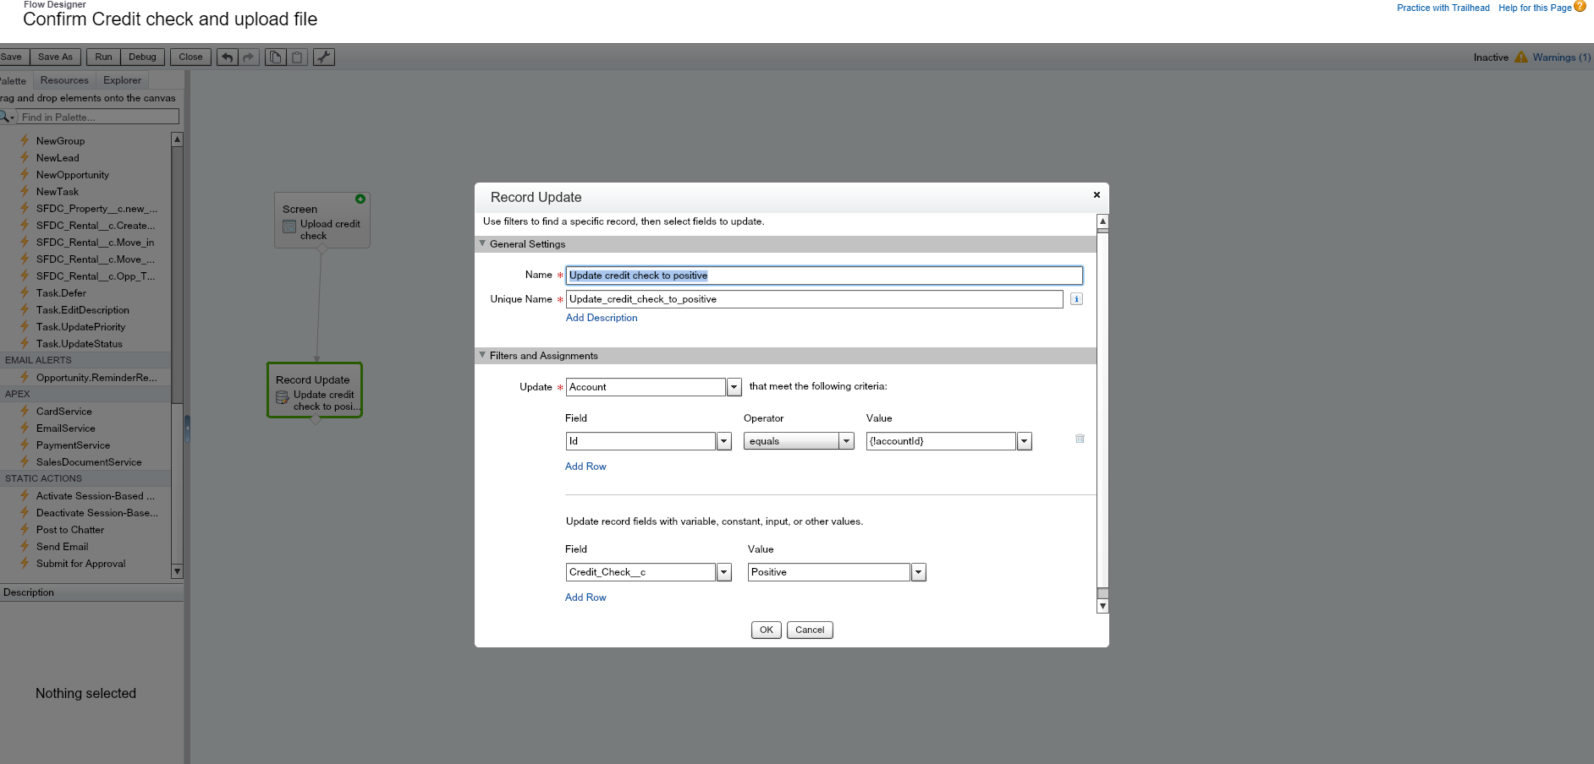Open the Update object dropdown arrow
Screen dimensions: 1594x764
tap(734, 387)
